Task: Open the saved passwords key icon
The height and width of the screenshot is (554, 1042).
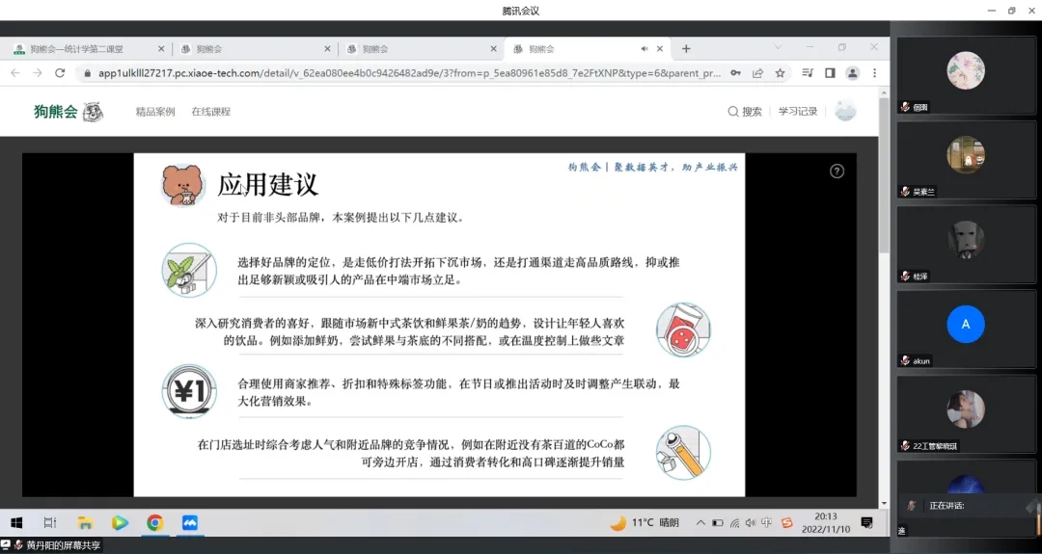Action: coord(736,73)
